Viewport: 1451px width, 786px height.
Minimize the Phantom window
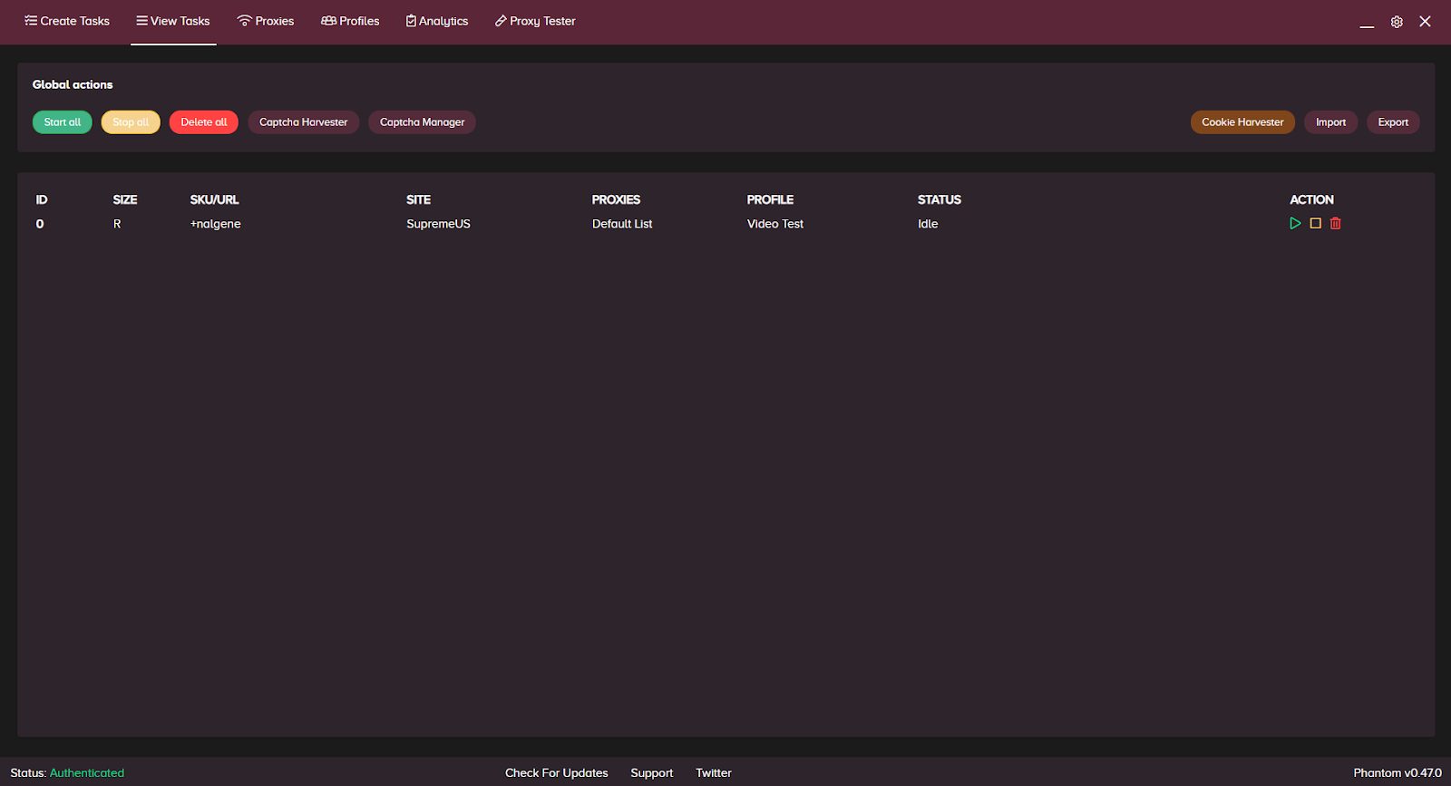click(x=1367, y=23)
